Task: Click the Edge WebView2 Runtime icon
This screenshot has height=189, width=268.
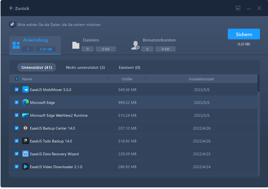Action: coord(25,115)
